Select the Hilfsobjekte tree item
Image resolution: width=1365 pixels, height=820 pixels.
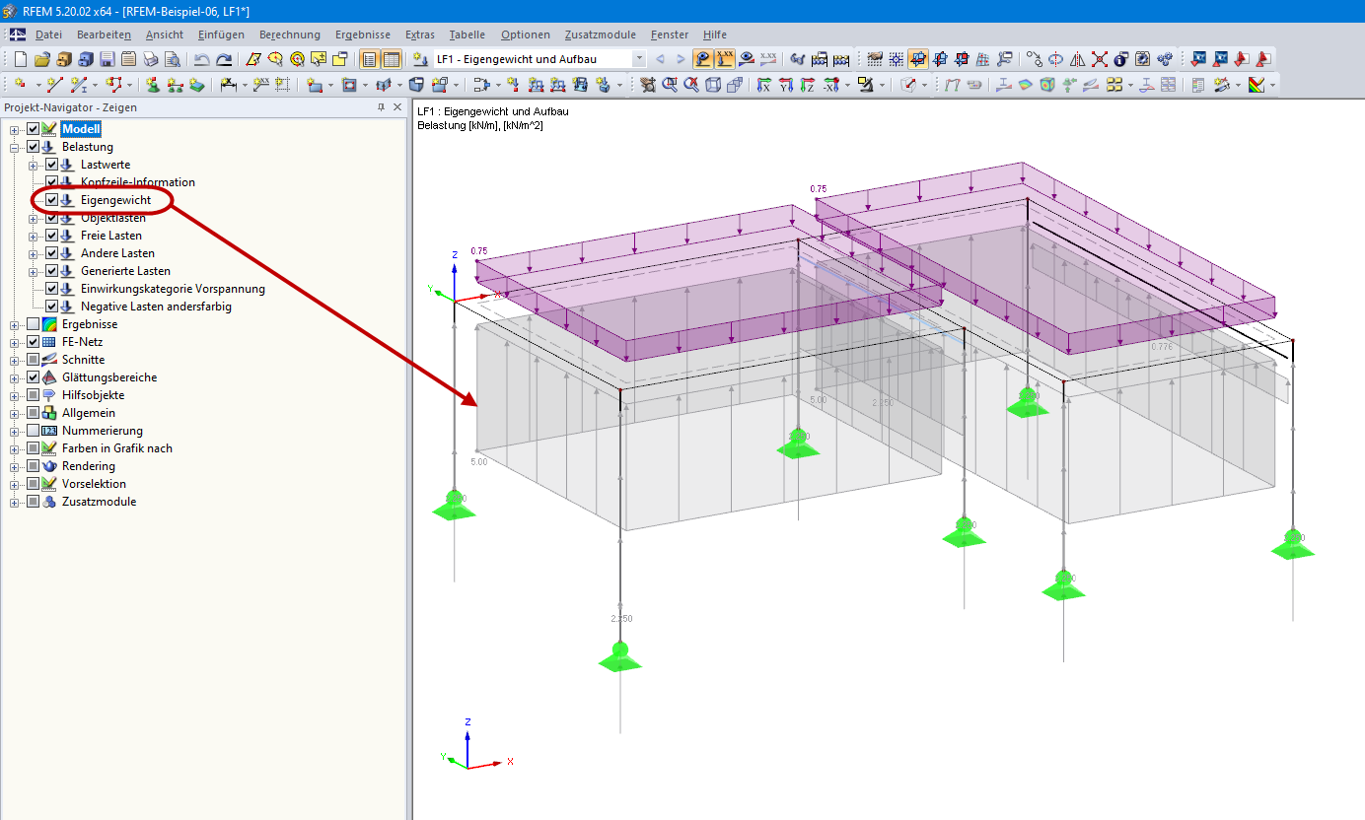93,395
